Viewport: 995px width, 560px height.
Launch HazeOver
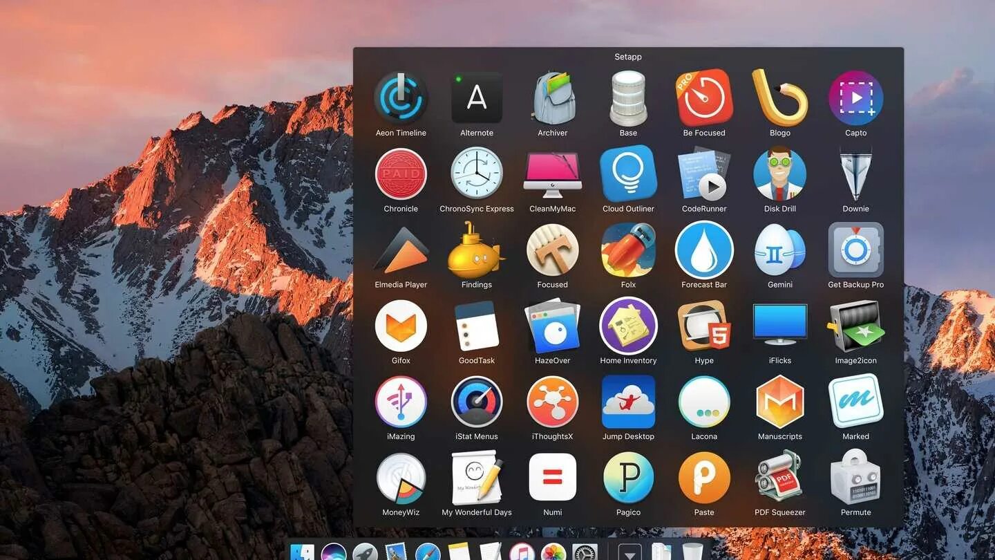click(x=553, y=326)
